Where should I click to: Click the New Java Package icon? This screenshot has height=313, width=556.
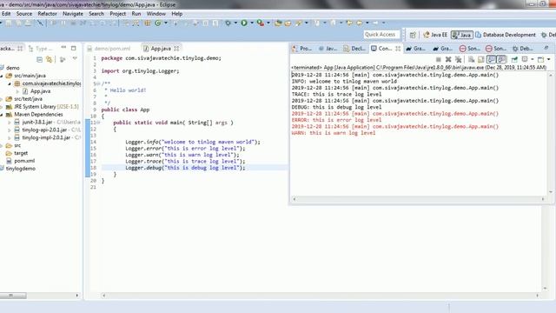point(148,23)
